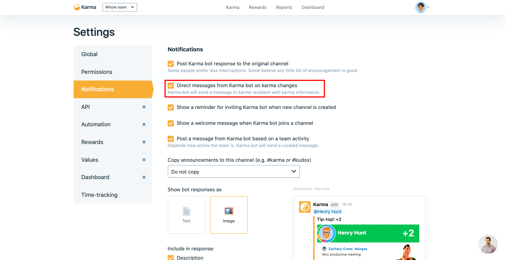Open Karma in the top navigation
Viewport: 505px width, 260px height.
[233, 7]
